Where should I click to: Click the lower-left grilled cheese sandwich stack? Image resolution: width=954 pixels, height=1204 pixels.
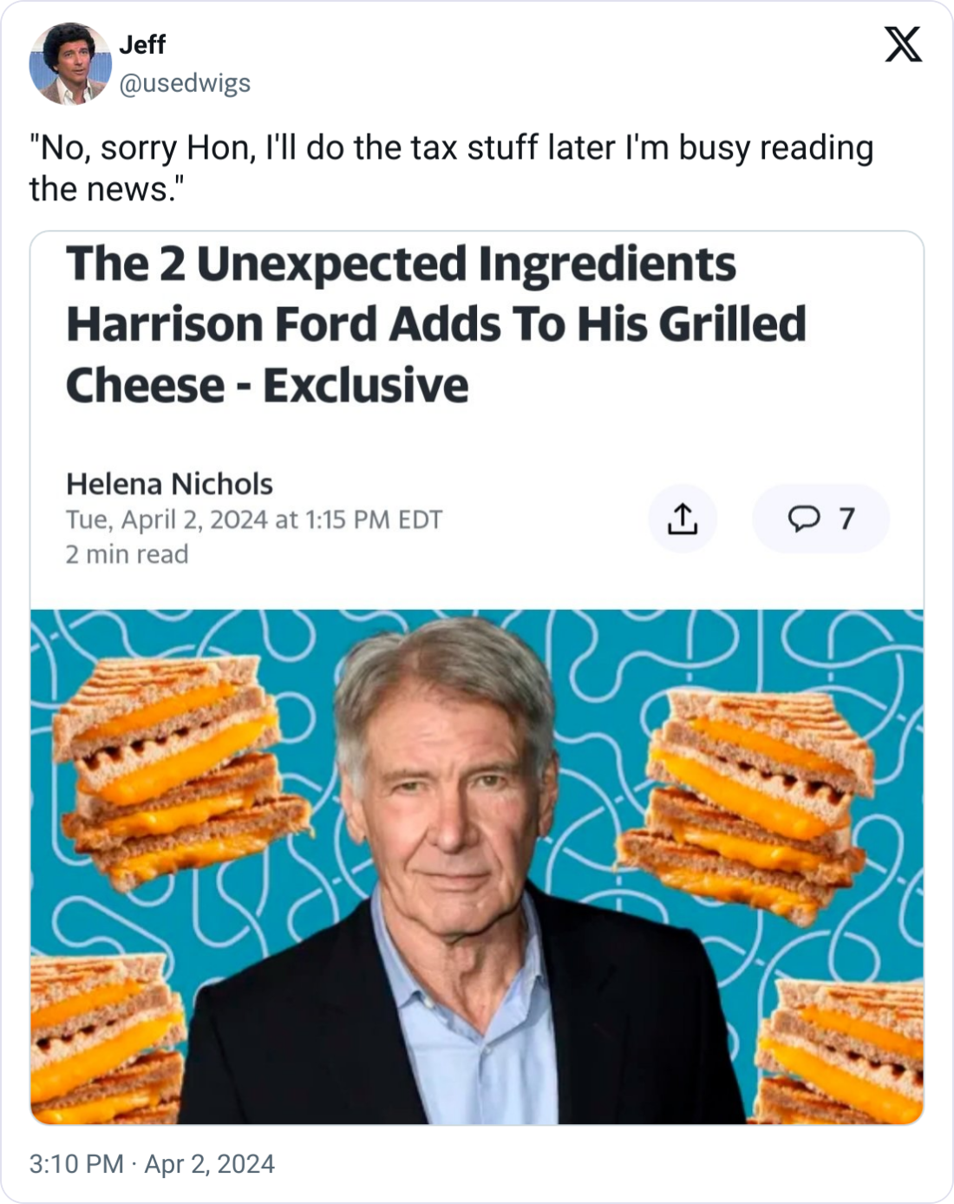click(x=104, y=1041)
